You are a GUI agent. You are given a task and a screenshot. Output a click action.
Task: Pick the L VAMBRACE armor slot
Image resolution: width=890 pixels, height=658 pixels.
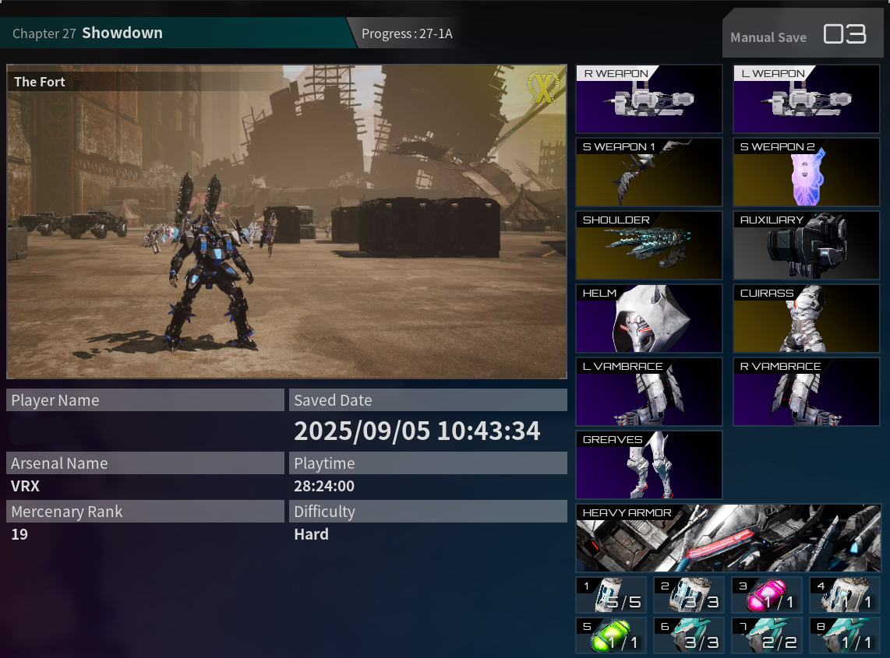(648, 392)
